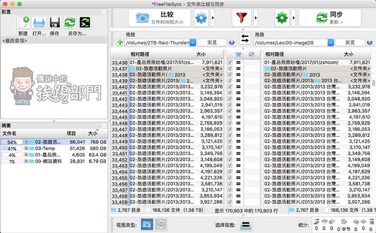Uncheck checkbox for row 33,456
Screen dimensions: 376x233
[x=230, y=184]
